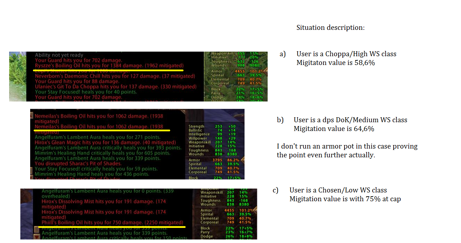This screenshot has width=461, height=243.
Task: Click Strength 253 stat row
Action: pyautogui.click(x=212, y=126)
